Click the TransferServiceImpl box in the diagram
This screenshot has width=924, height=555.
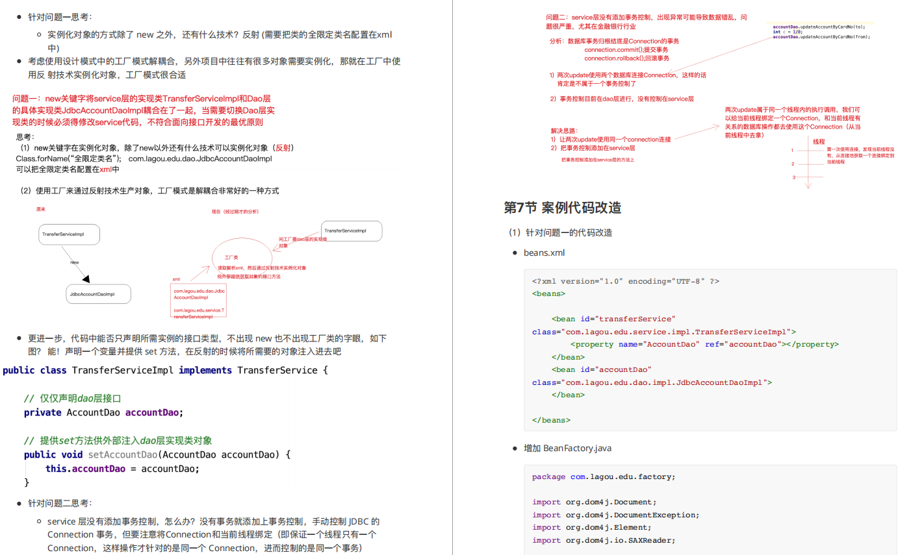pos(69,234)
